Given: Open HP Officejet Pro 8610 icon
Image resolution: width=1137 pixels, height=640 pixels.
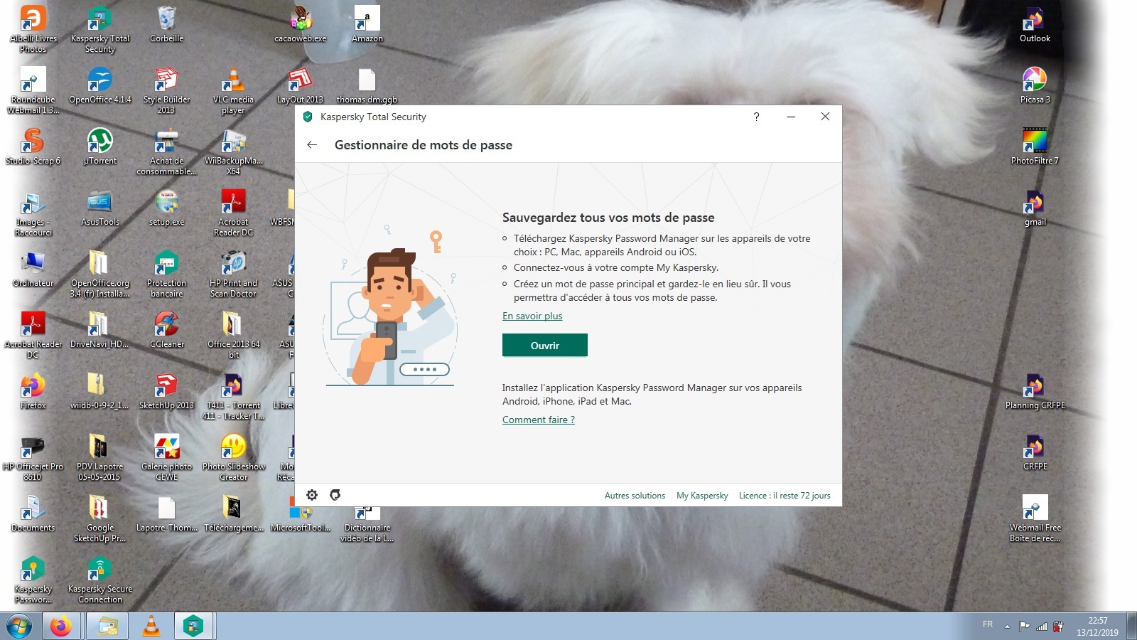Looking at the screenshot, I should click(33, 458).
